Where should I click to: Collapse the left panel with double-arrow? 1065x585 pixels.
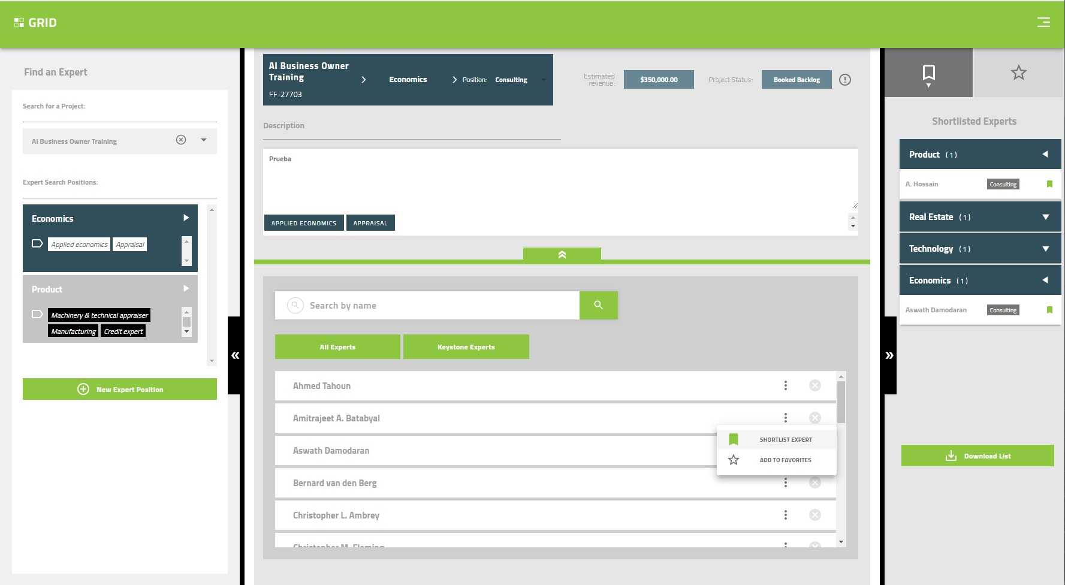(235, 355)
